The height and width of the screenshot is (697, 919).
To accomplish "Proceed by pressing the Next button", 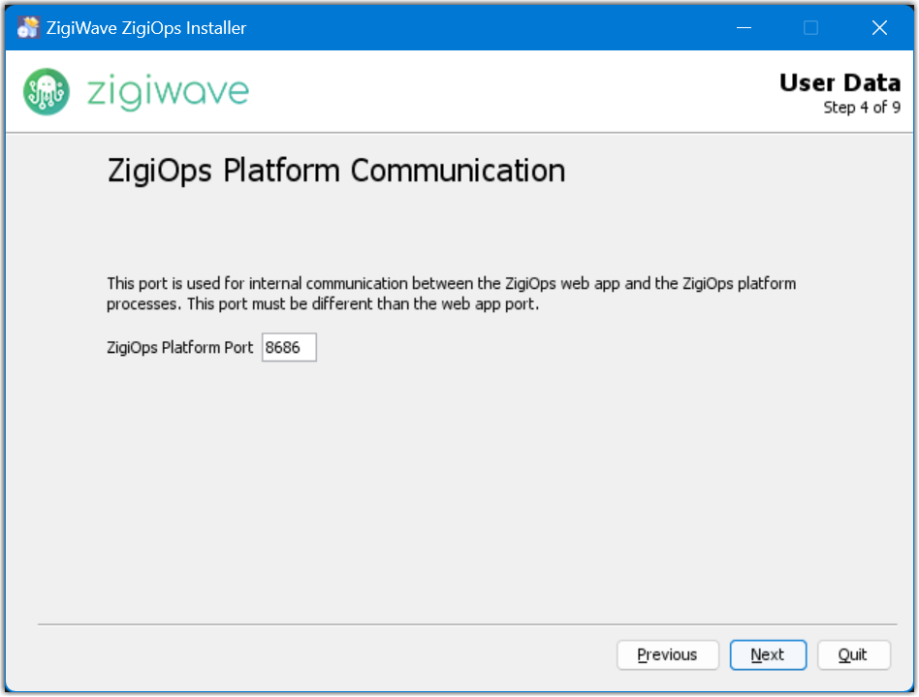I will click(768, 655).
